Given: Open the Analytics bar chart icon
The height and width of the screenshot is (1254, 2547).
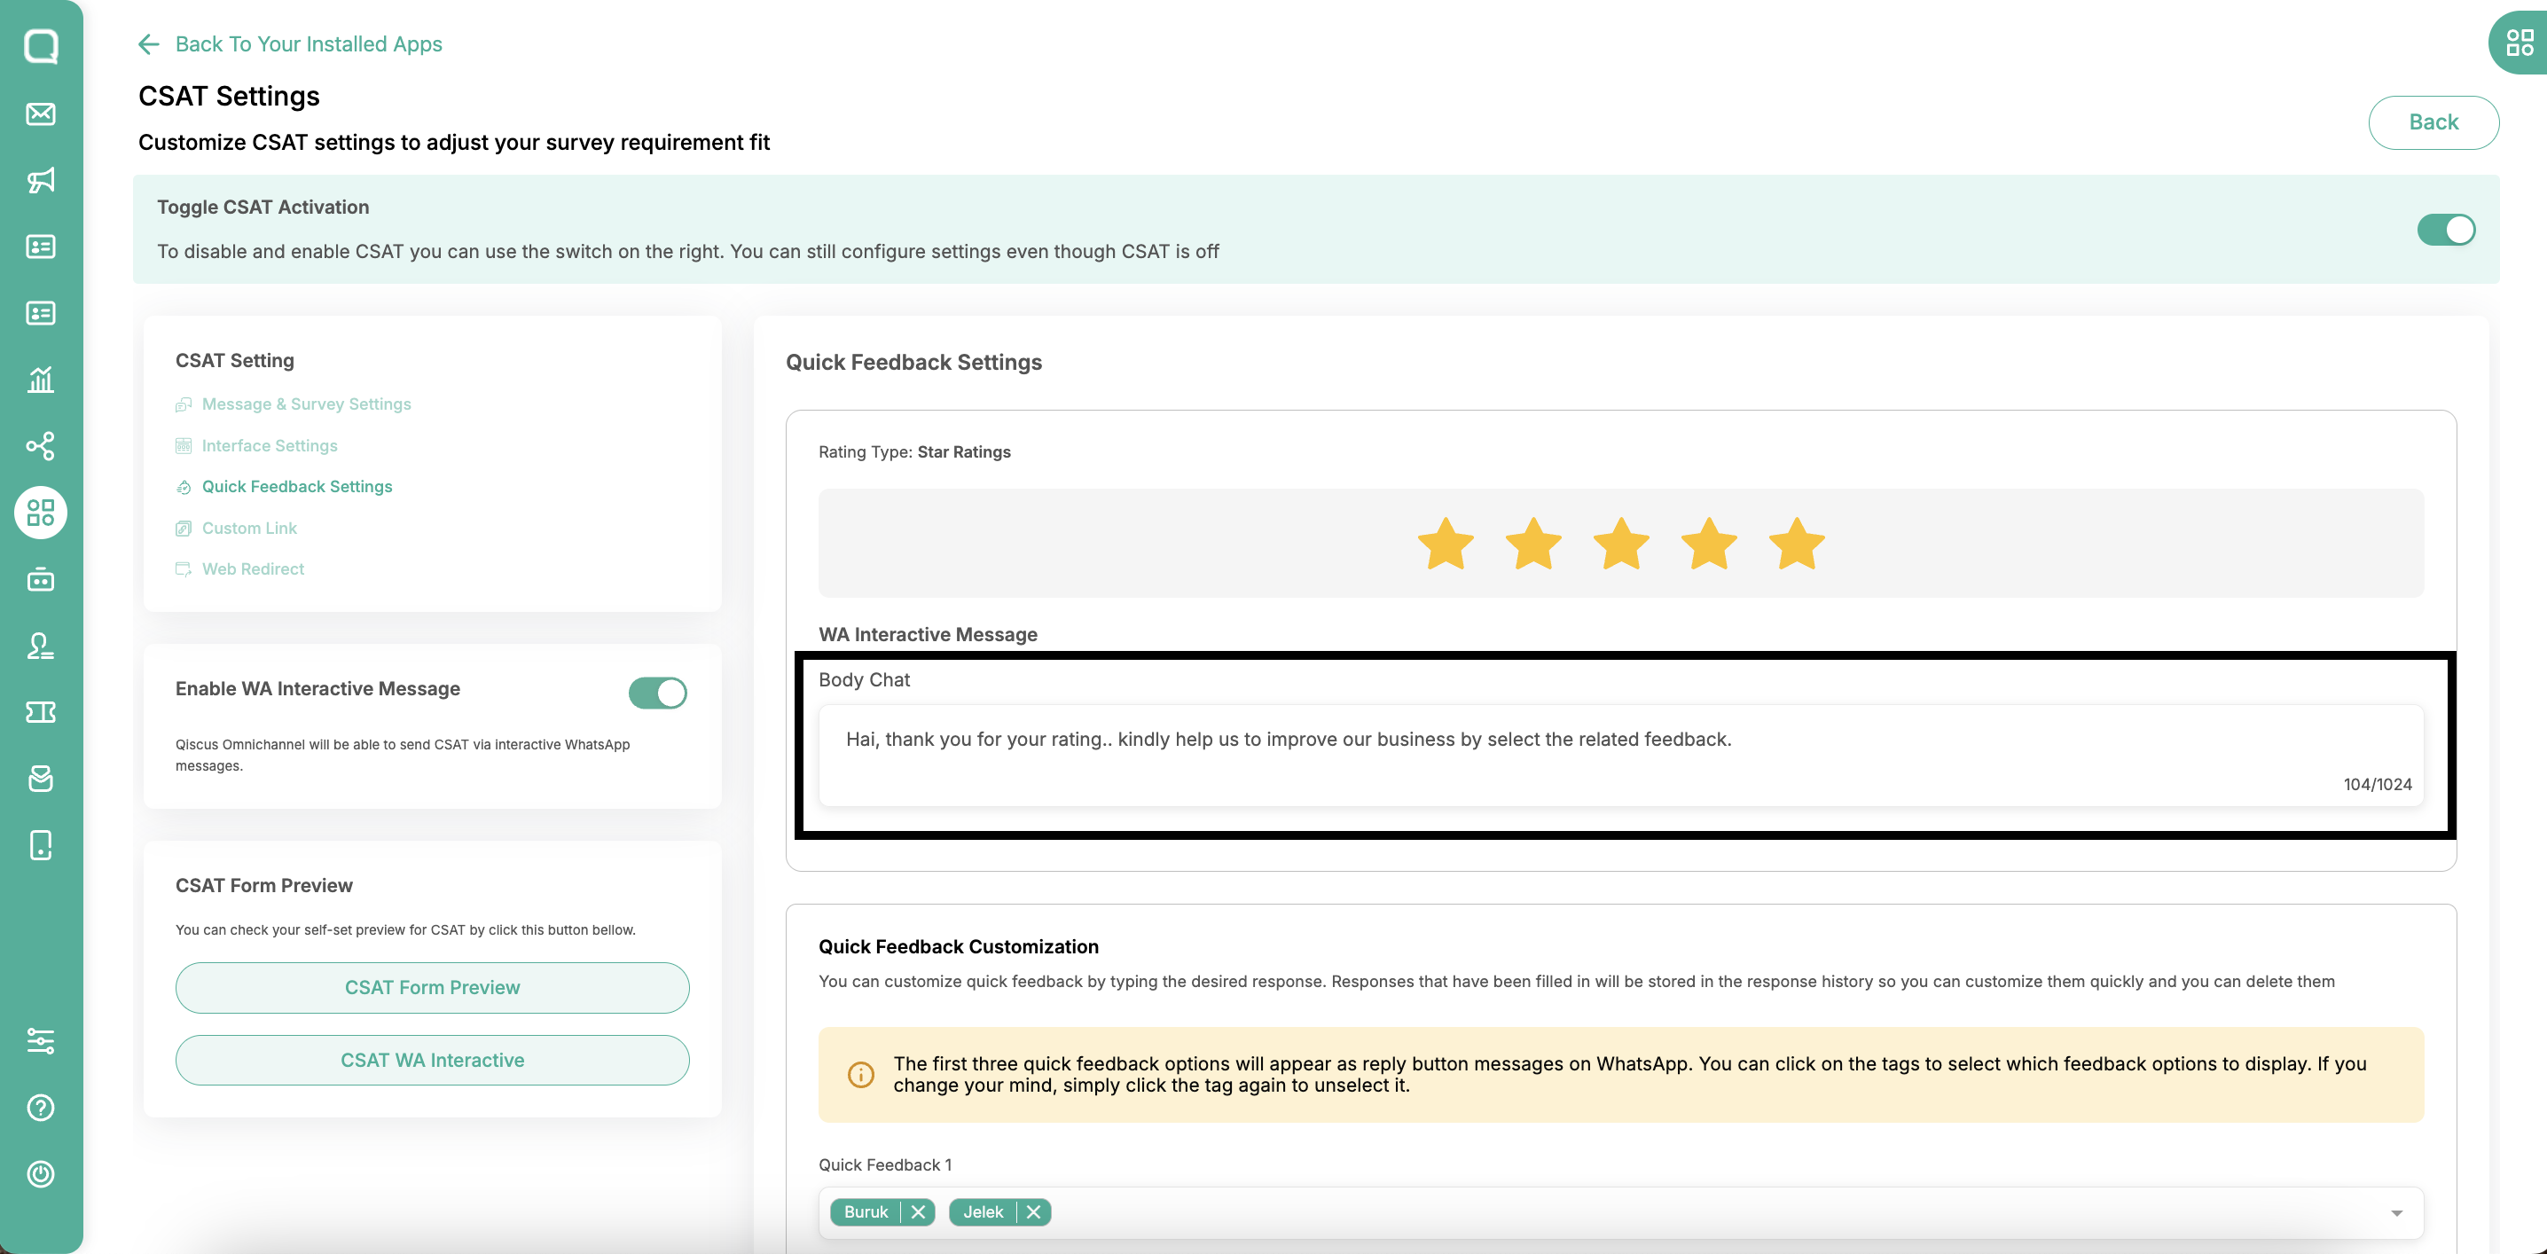Looking at the screenshot, I should click(41, 380).
